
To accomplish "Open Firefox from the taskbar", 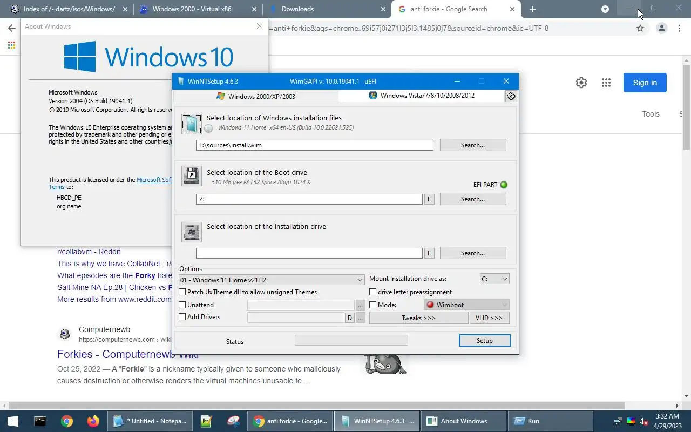I will click(x=93, y=421).
